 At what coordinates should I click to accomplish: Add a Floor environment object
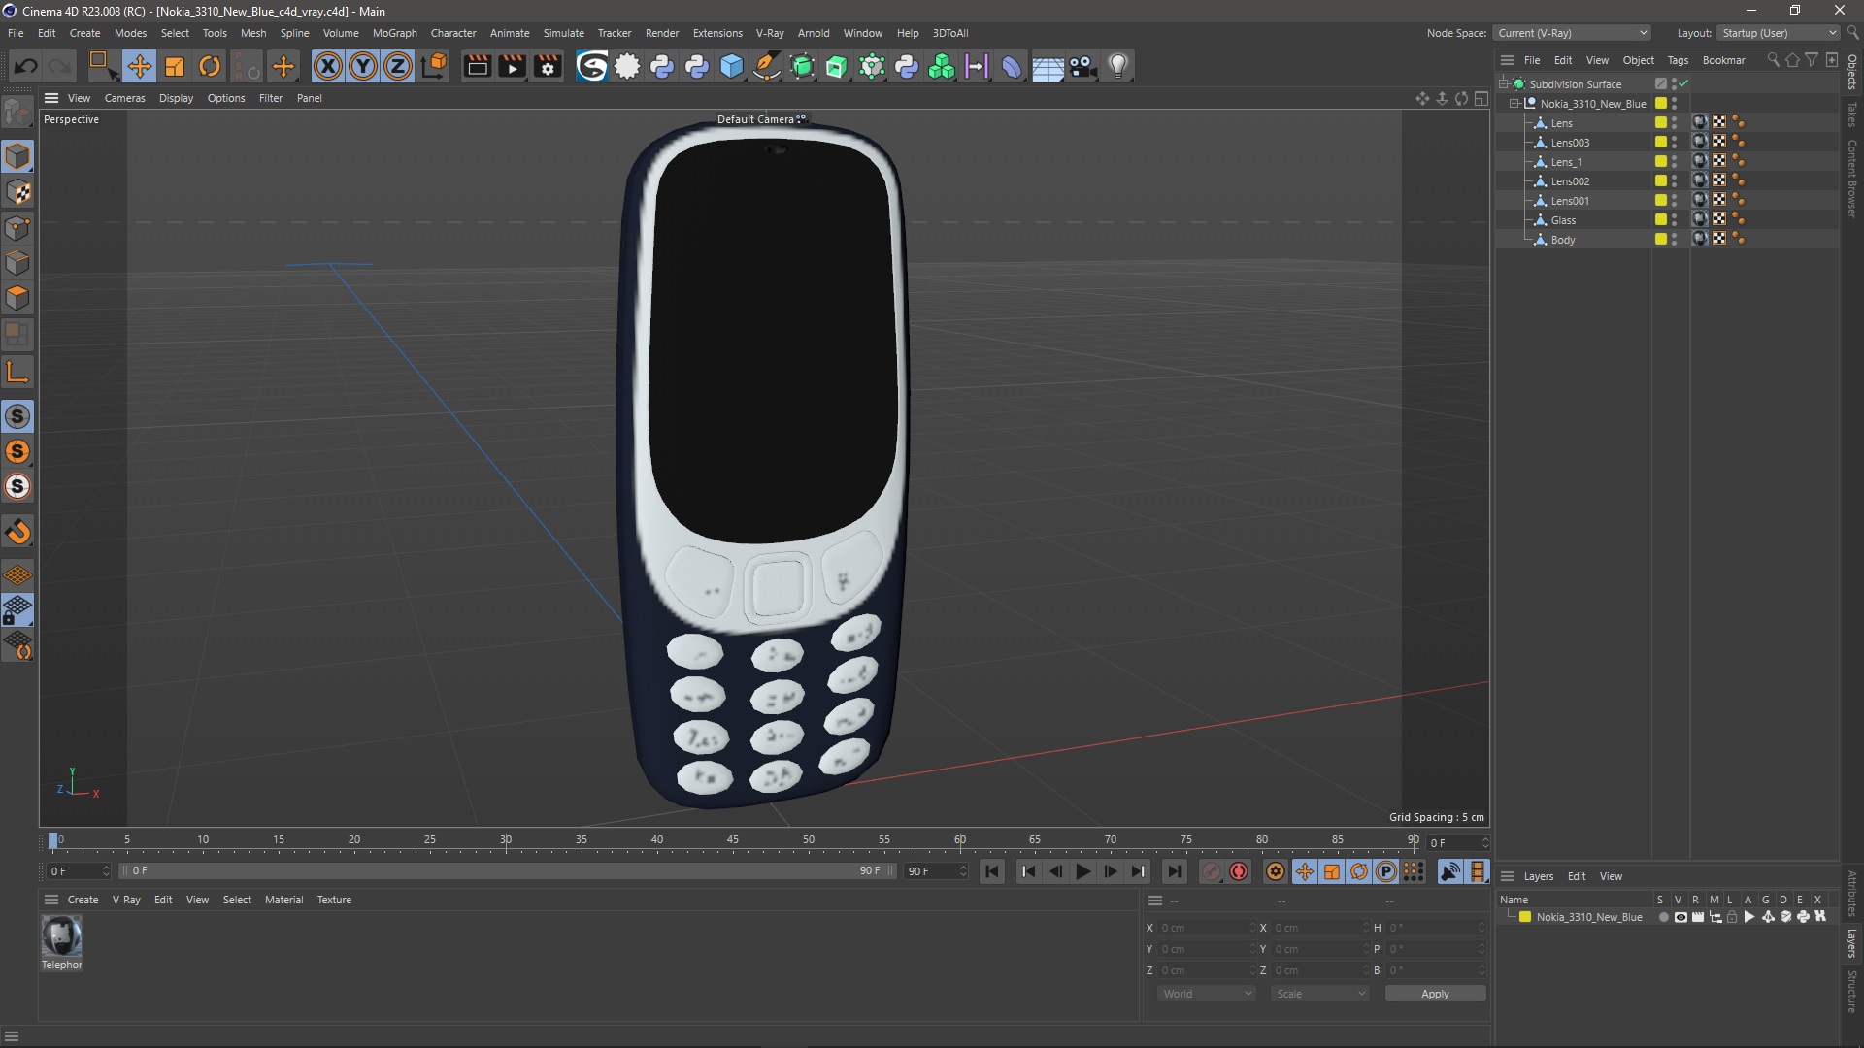[x=1048, y=66]
